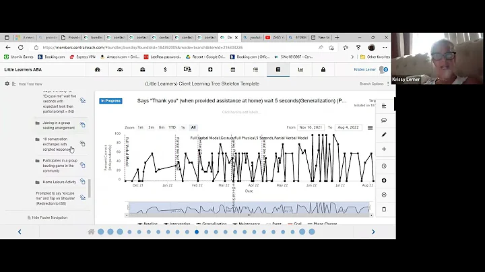The height and width of the screenshot is (272, 485).
Task: Open the dashboard gauge module in top navigation
Action: (98, 69)
